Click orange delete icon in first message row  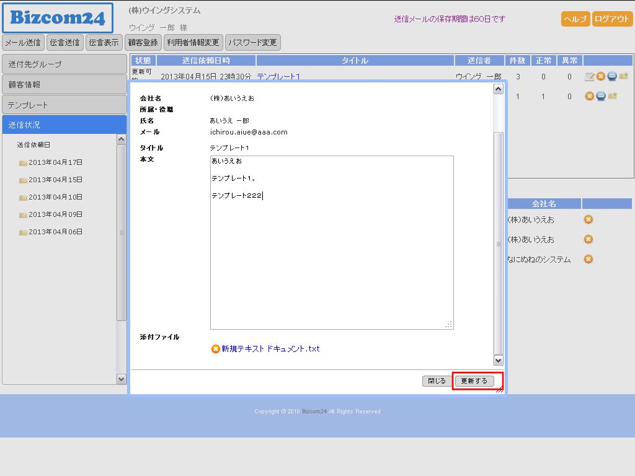pos(600,76)
